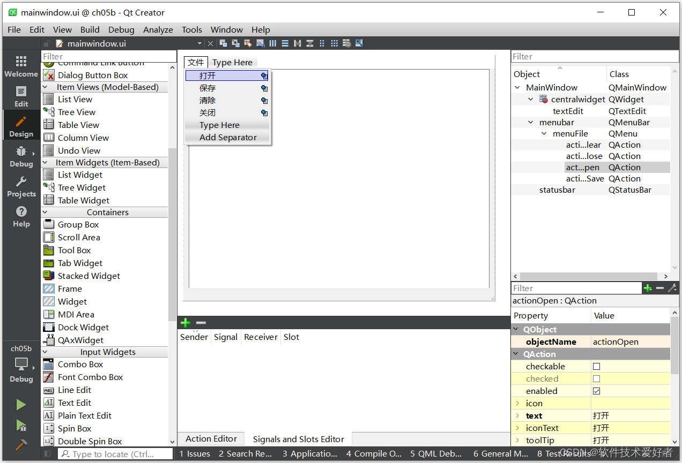The width and height of the screenshot is (682, 463).
Task: Open the Tools menu
Action: coord(192,30)
